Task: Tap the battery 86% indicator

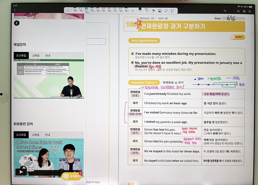Action: (x=248, y=7)
